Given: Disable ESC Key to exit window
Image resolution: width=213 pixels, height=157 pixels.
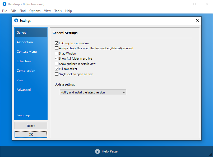Looking at the screenshot, I should 57,43.
